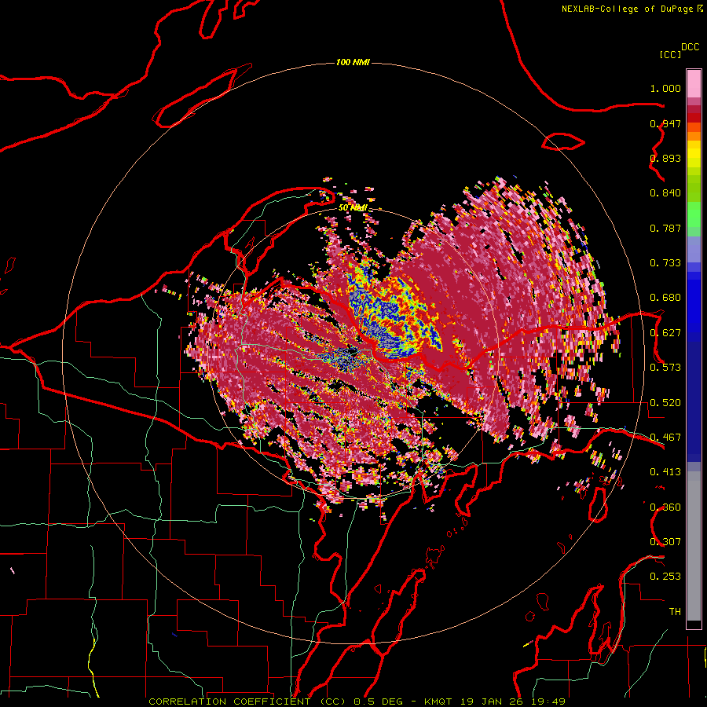
Task: Click the Correlation Coefficient product title caption
Action: click(357, 702)
